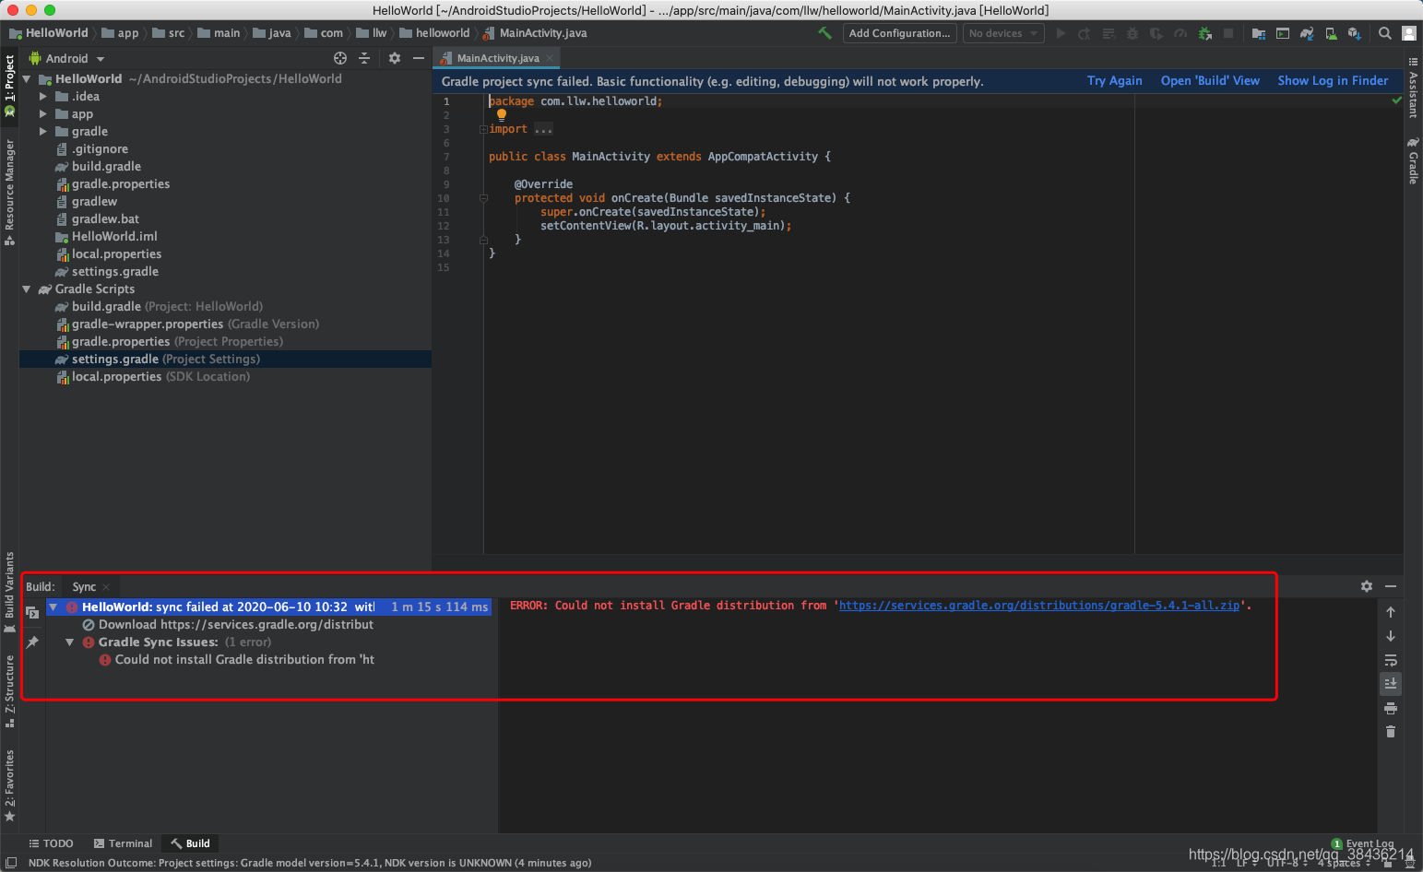The height and width of the screenshot is (872, 1423).
Task: Hide the Build tool window
Action: point(1391,586)
